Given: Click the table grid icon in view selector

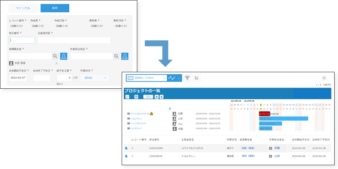Looking at the screenshot, I should point(131,78).
